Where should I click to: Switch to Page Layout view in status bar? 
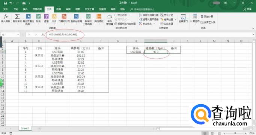pyautogui.click(x=212, y=133)
